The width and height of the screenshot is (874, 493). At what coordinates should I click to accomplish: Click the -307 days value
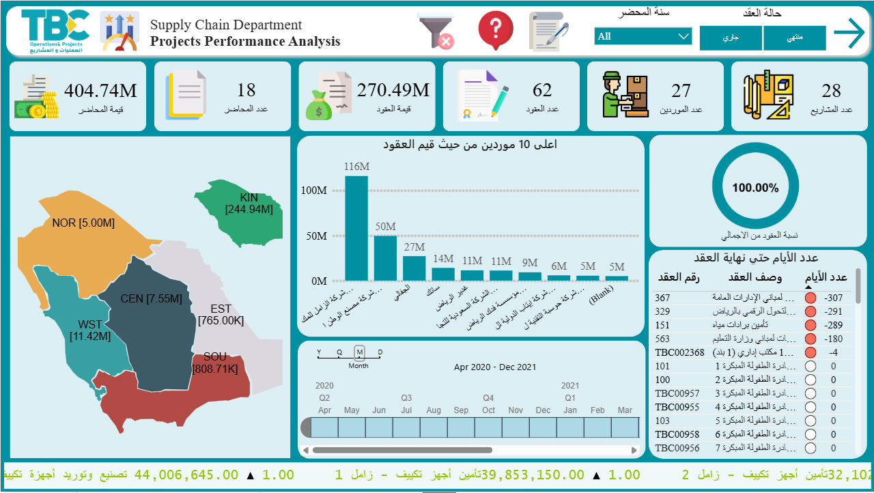click(833, 298)
